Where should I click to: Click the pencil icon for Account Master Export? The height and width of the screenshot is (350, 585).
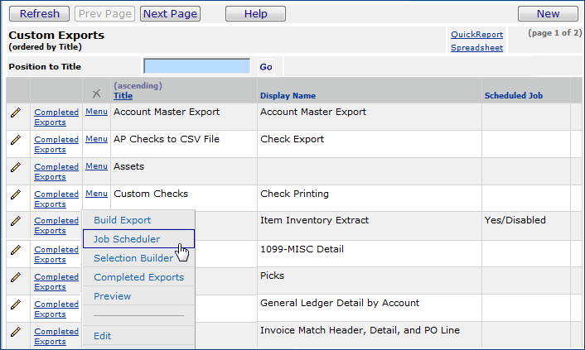click(15, 113)
